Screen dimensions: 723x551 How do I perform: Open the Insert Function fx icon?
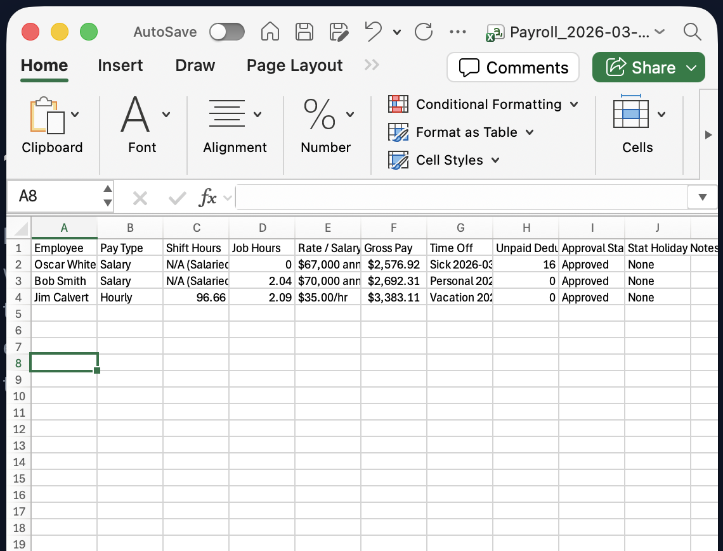click(208, 198)
